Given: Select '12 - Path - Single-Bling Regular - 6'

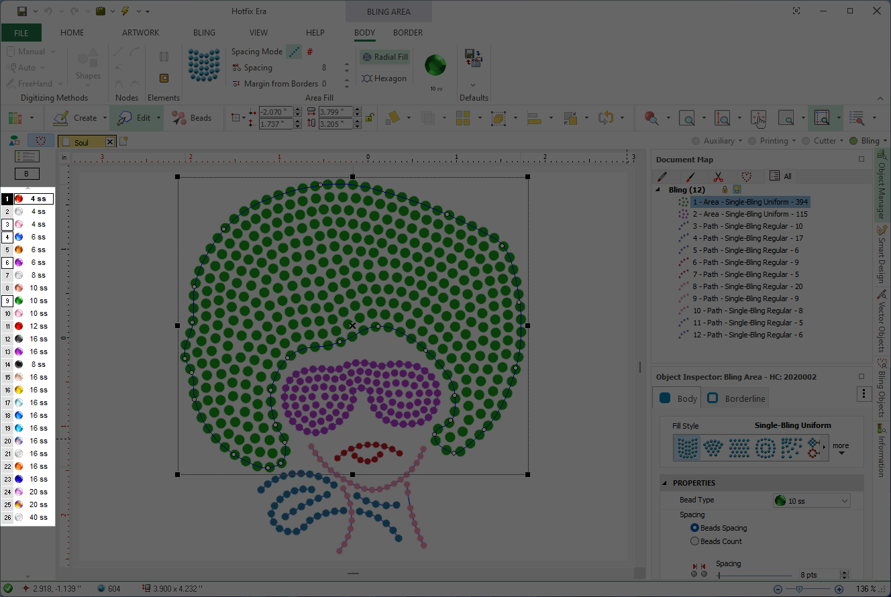Looking at the screenshot, I should point(747,335).
